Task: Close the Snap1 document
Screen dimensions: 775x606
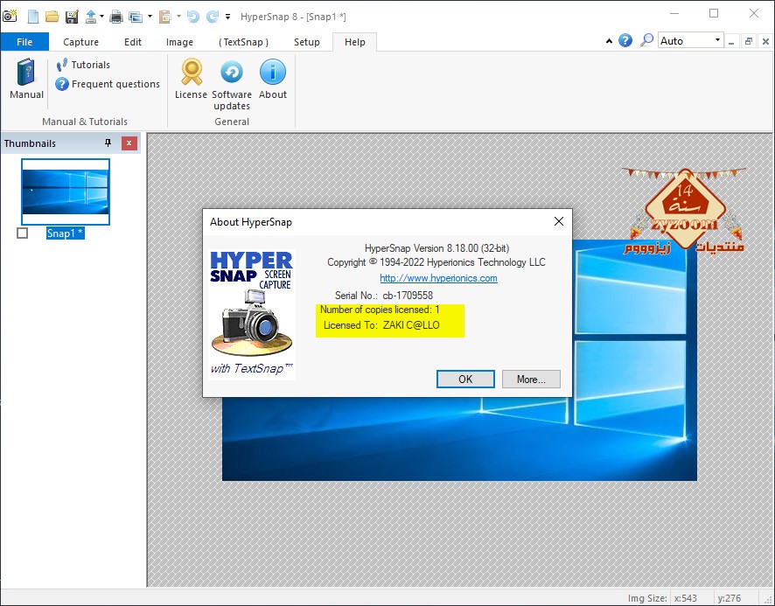Action: pos(765,41)
